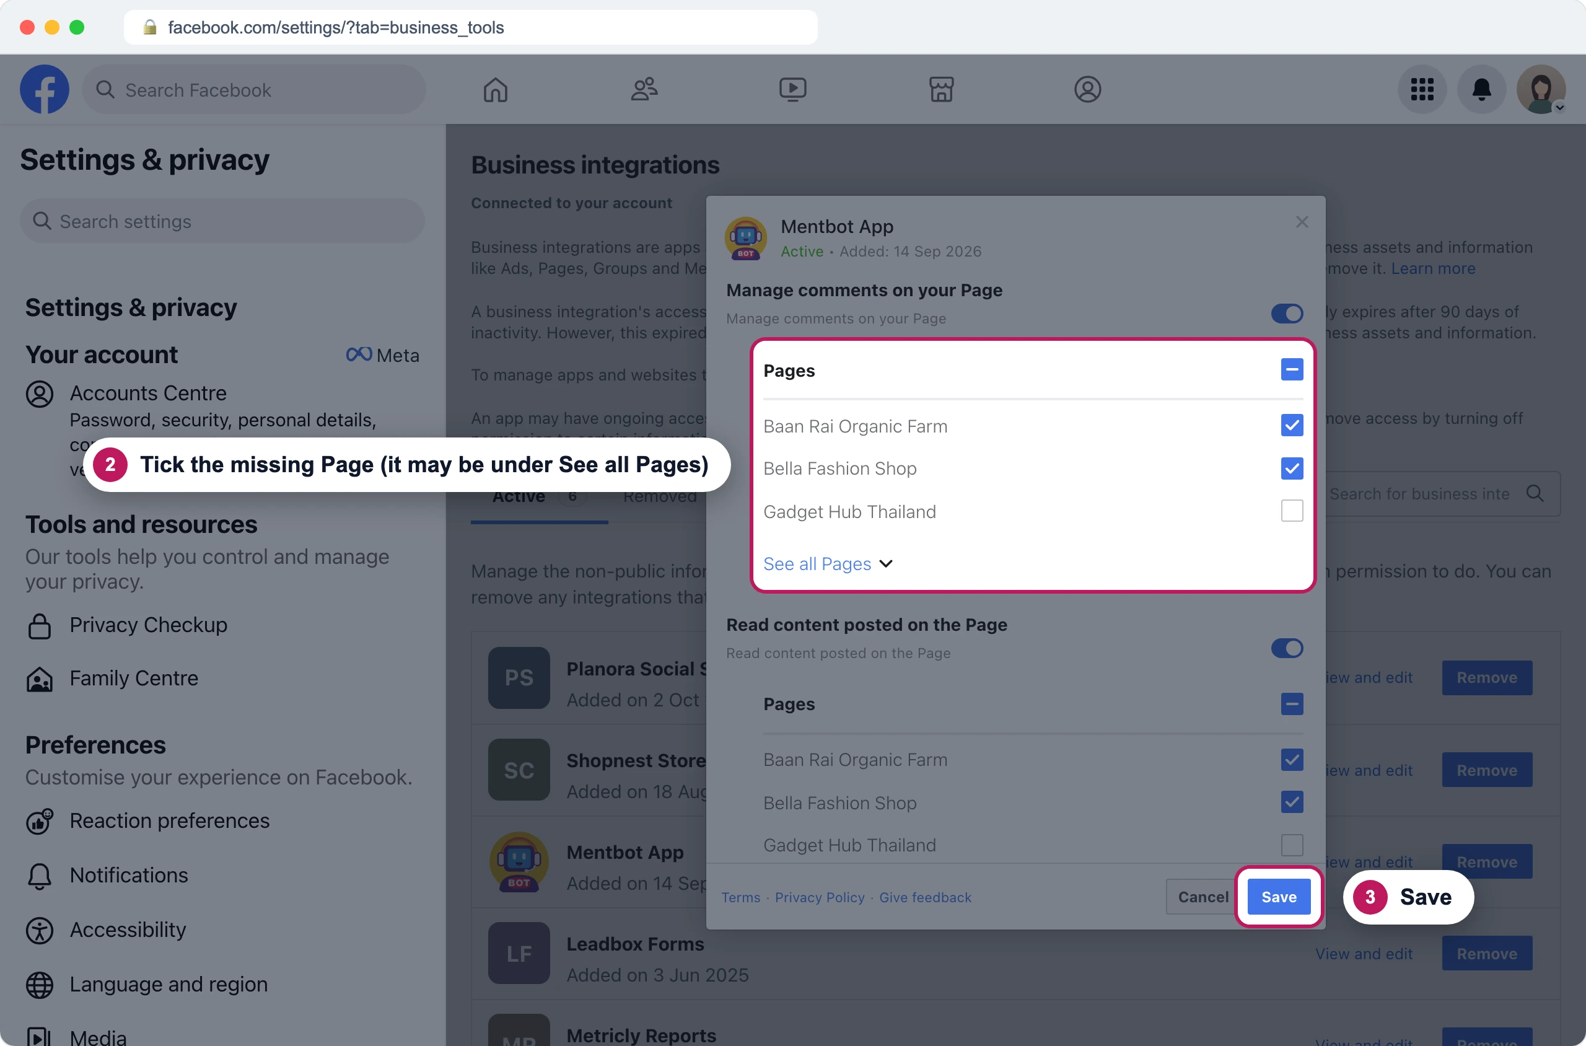This screenshot has width=1586, height=1046.
Task: Click the Shopnest Store SC app thumbnail
Action: coord(519,770)
